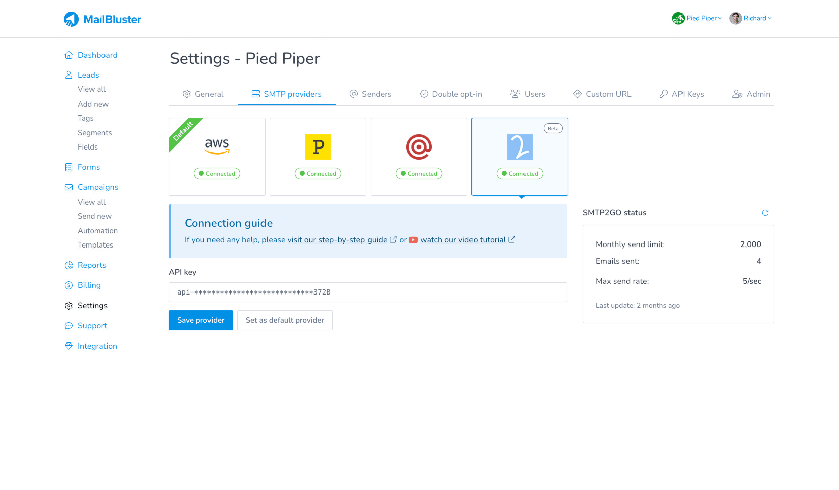
Task: Click the Dashboard home icon
Action: [x=69, y=55]
